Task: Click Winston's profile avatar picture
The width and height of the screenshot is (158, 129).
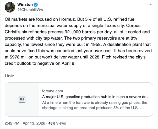Action: click(10, 7)
